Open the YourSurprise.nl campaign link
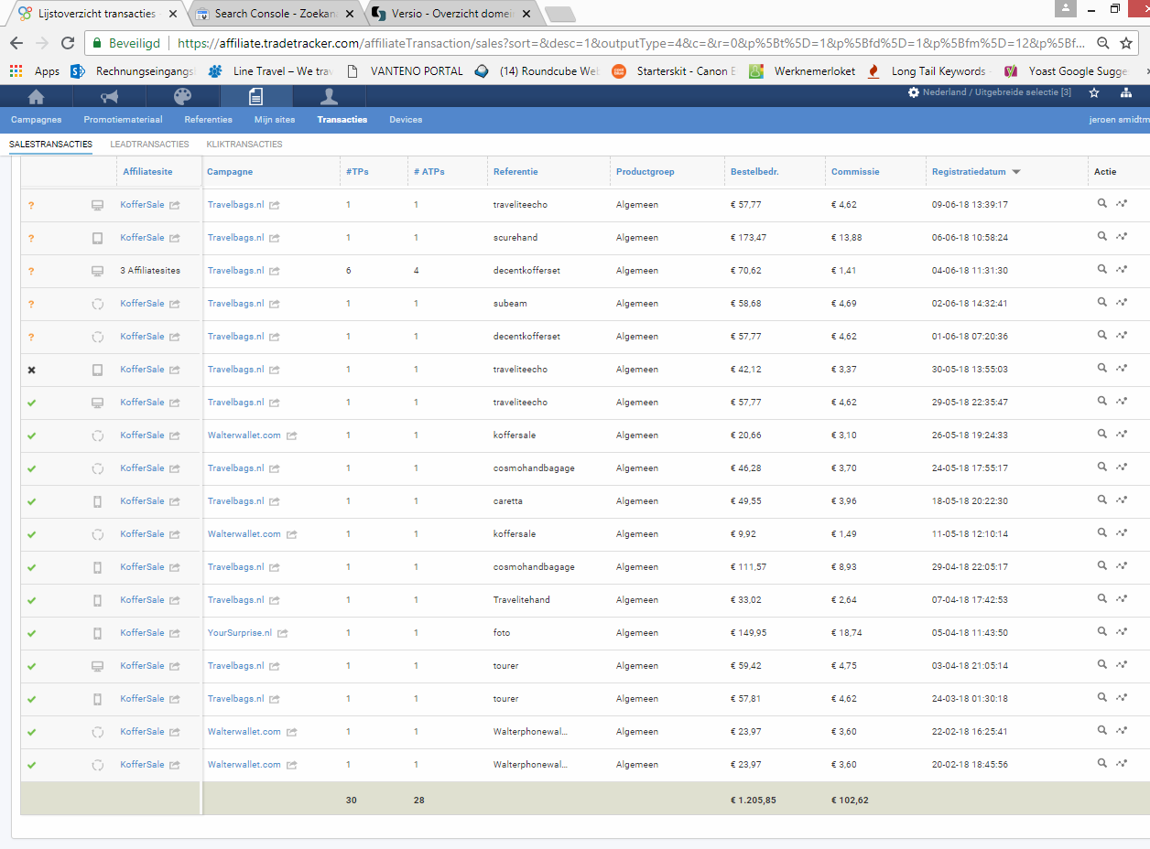The height and width of the screenshot is (849, 1150). click(240, 633)
